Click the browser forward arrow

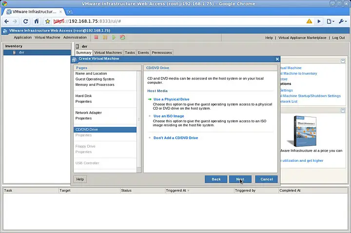click(15, 21)
